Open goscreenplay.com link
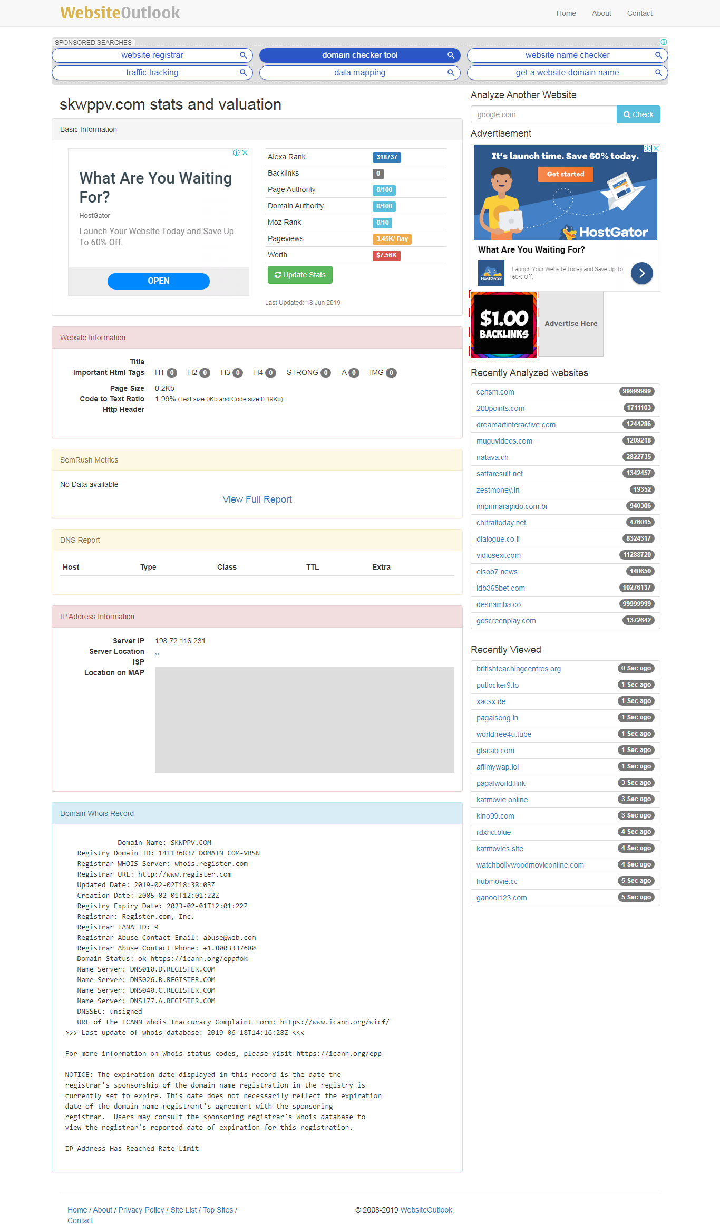 tap(506, 621)
